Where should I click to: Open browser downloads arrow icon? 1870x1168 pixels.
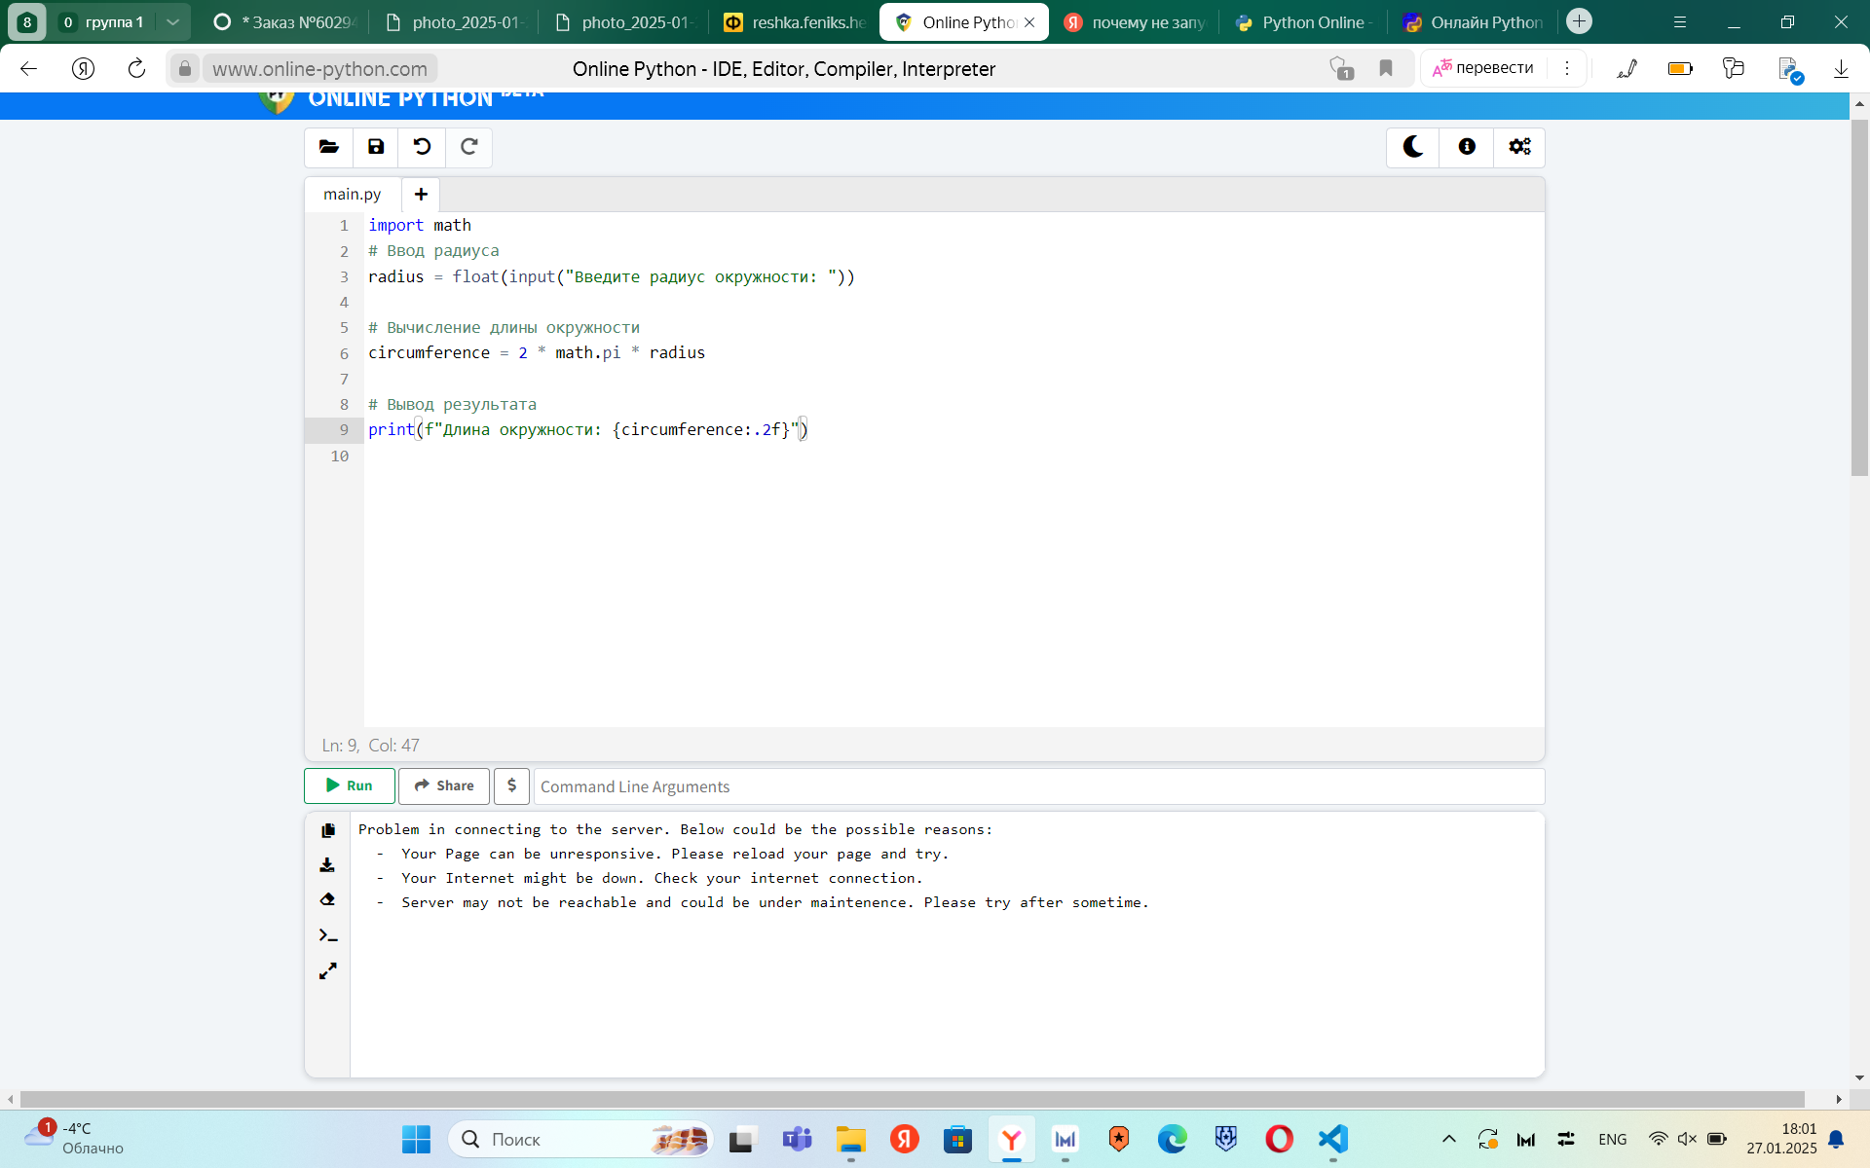(1841, 68)
